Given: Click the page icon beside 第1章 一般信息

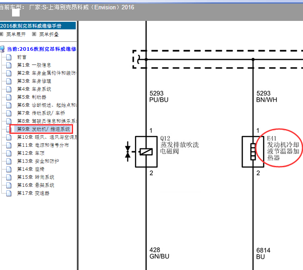Looking at the screenshot, I should click(8, 65).
